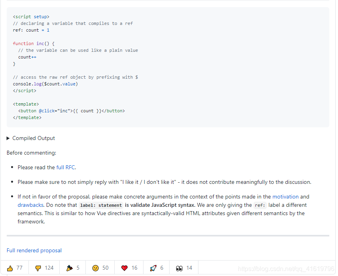Expand the Compiled Output disclosure triangle

pyautogui.click(x=8, y=138)
